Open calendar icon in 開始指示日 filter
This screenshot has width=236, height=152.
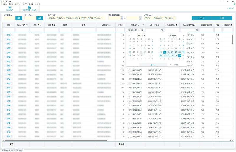[x=142, y=30]
